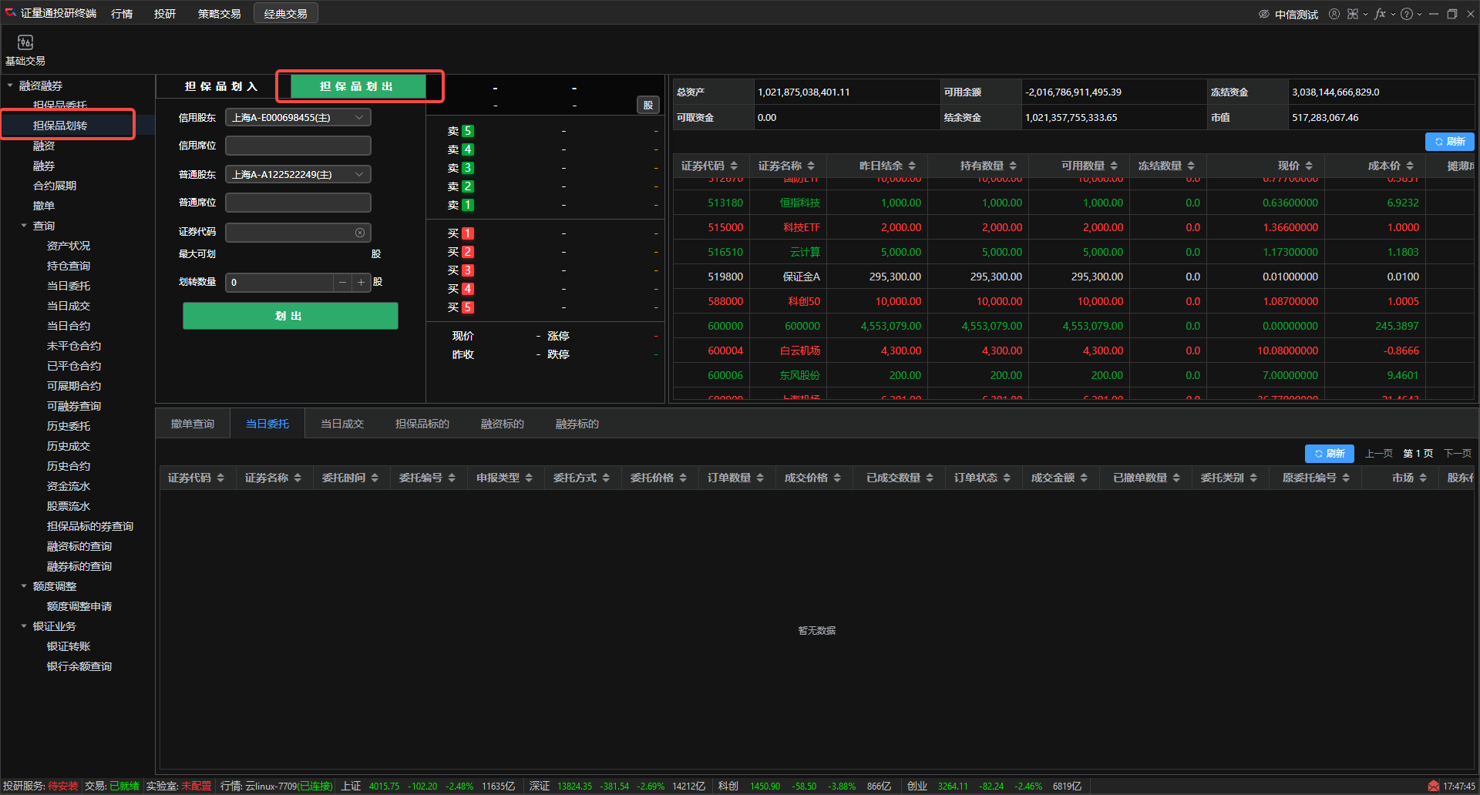Toggle the hide-assets eye icon

[x=1263, y=14]
